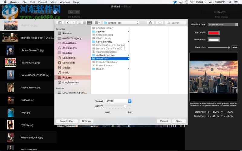Image resolution: width=242 pixels, height=151 pixels.
Task: Click FirstGrade.jpeg in file list
Action: [x=110, y=35]
